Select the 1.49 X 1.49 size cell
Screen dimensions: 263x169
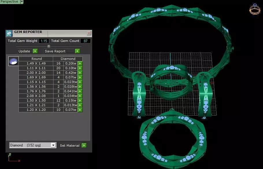(36, 63)
